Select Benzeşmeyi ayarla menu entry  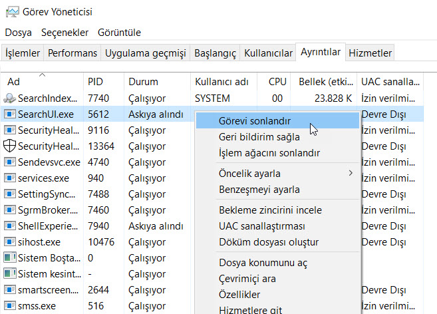coord(277,190)
